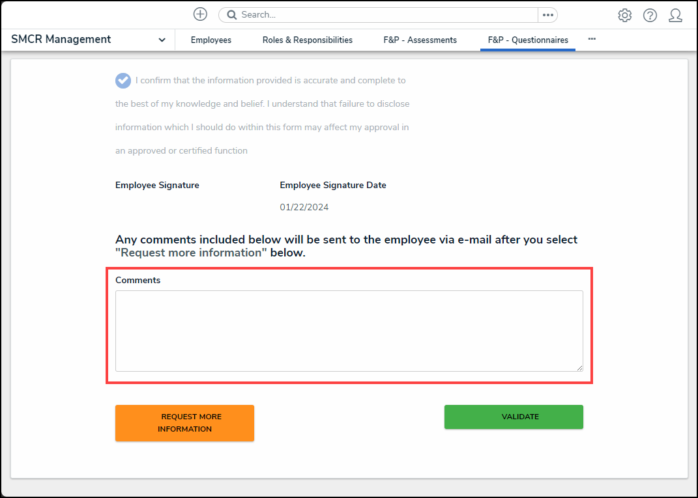Screen dimensions: 698x498
Task: Click the green Validate button
Action: [x=514, y=417]
